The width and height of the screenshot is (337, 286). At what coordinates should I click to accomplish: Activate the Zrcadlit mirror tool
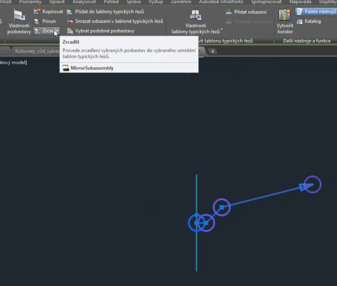point(47,31)
